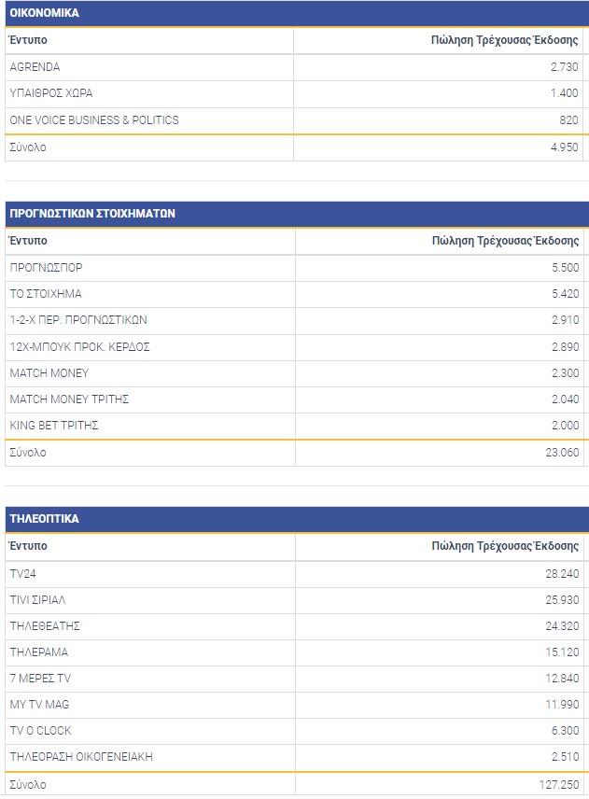This screenshot has height=799, width=589.
Task: Select the MY TV MAG row
Action: tap(40, 705)
